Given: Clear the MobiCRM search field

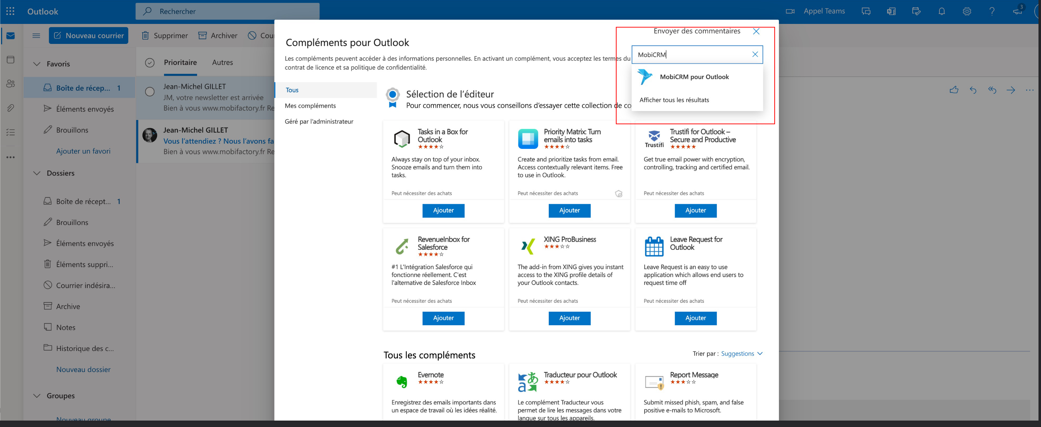Looking at the screenshot, I should tap(755, 55).
